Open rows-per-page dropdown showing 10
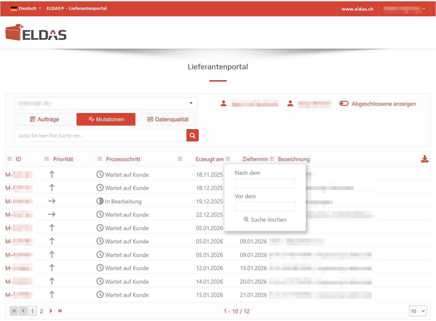The width and height of the screenshot is (436, 321). pos(417,311)
